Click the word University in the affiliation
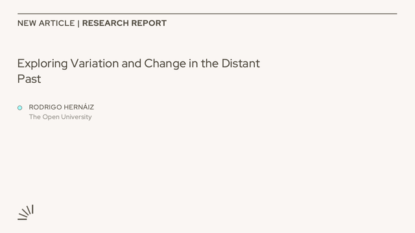 pos(77,116)
